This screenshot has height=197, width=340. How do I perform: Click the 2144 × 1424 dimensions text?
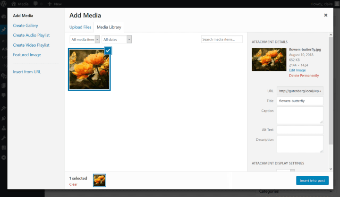[x=298, y=65]
